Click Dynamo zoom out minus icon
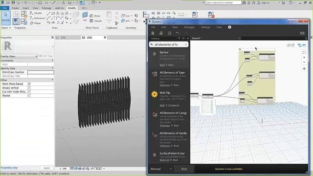The width and height of the screenshot is (313, 176). coord(304,62)
